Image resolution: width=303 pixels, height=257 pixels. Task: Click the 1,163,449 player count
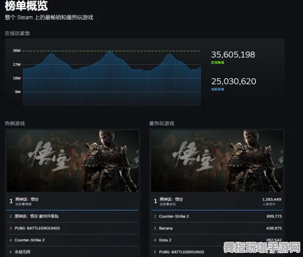(x=272, y=199)
